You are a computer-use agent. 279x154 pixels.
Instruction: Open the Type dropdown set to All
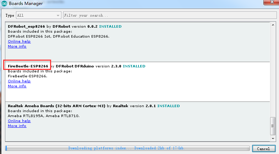[39, 15]
